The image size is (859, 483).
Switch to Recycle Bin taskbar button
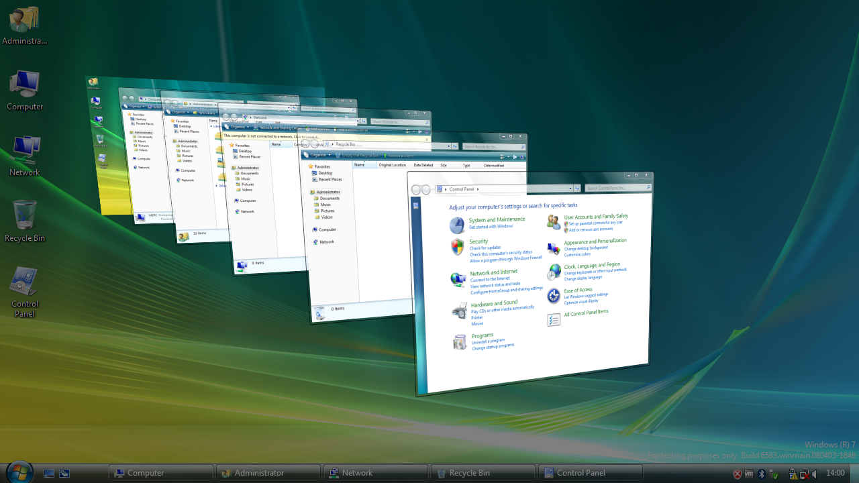pos(483,473)
